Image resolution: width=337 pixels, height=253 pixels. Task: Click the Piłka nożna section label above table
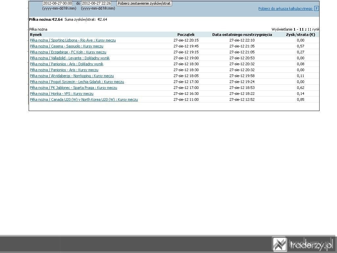38,29
